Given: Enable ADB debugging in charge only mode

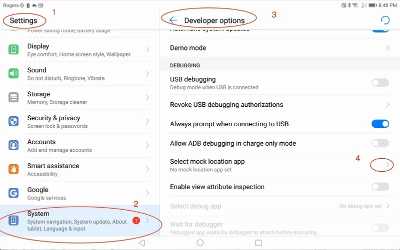Looking at the screenshot, I should click(380, 143).
